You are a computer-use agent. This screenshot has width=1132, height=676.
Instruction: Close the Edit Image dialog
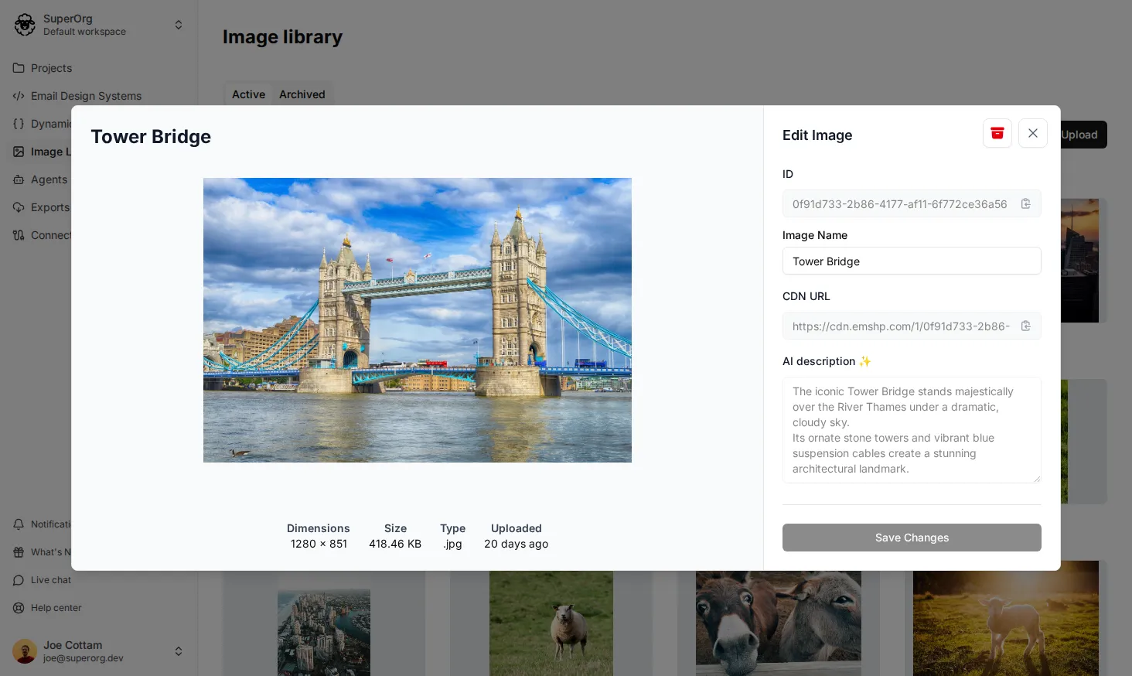(x=1032, y=133)
